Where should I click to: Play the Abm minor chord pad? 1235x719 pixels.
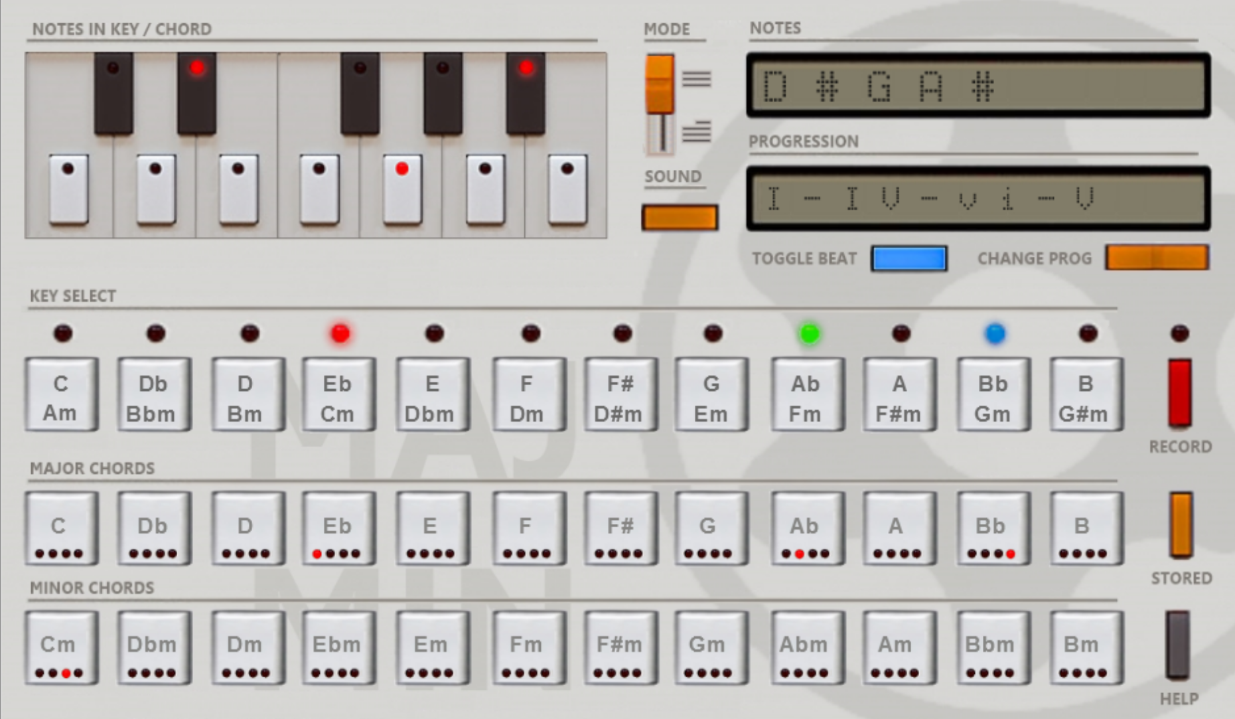pos(808,648)
